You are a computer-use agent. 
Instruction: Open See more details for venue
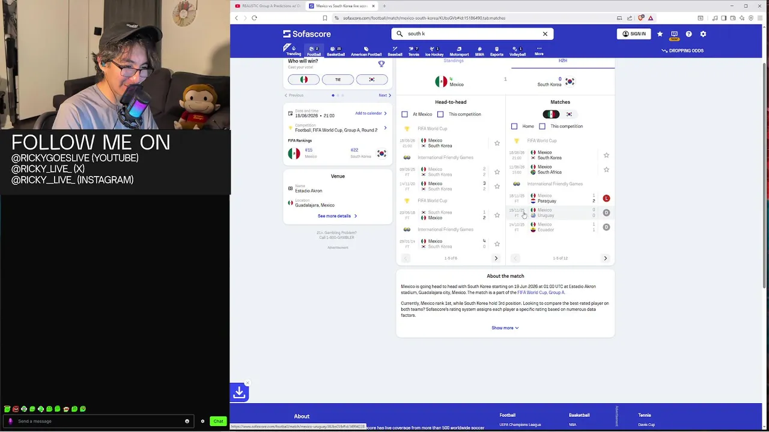337,216
